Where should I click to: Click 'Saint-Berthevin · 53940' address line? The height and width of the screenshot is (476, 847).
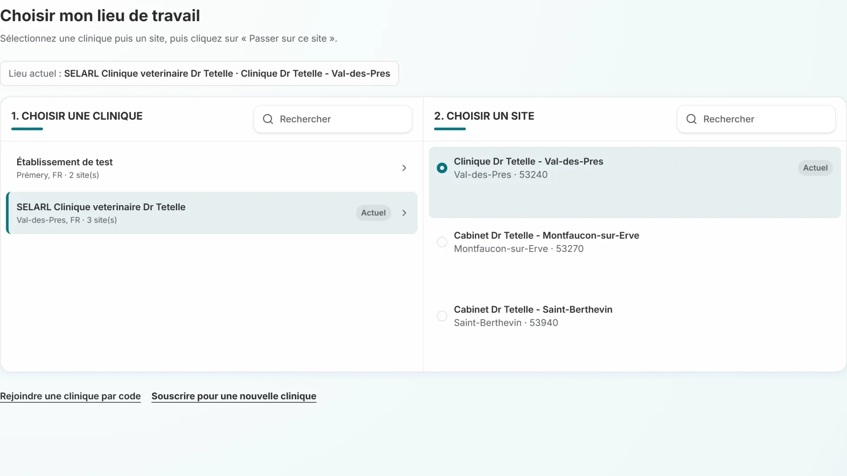coord(506,323)
